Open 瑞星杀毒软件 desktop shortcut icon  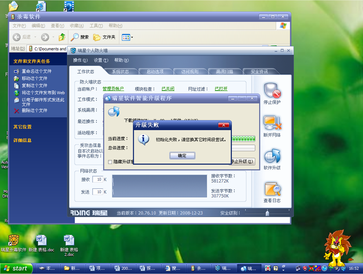coord(14,240)
